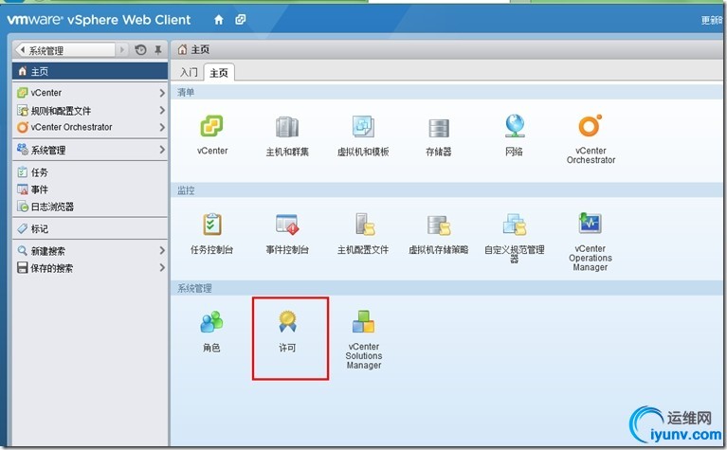
Task: Click the link icon beside header home
Action: pyautogui.click(x=240, y=20)
